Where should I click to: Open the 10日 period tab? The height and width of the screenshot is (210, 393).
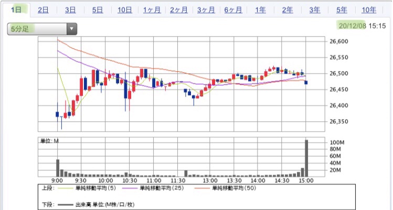tap(124, 10)
